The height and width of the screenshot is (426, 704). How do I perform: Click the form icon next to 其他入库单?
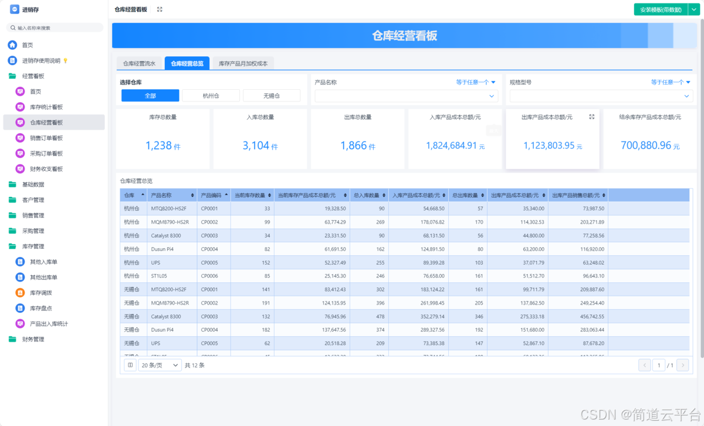tap(20, 262)
